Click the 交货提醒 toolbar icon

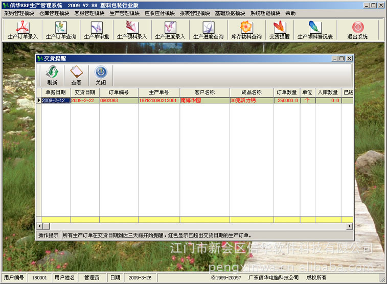279,30
